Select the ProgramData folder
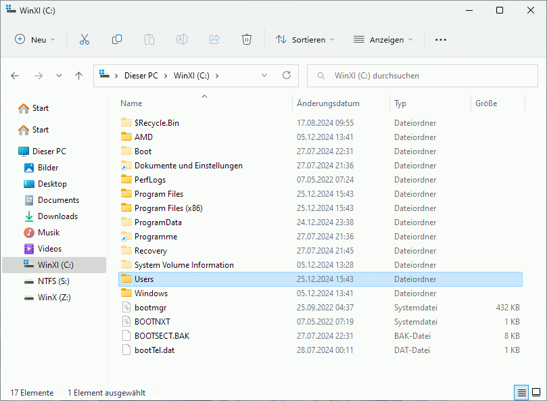Screen dimensions: 547x401 coord(320,222)
